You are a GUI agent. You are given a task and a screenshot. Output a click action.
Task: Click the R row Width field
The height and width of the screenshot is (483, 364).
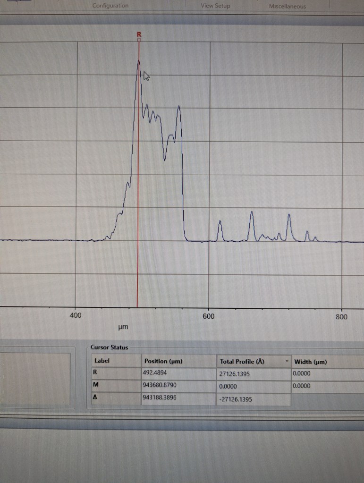click(x=327, y=373)
